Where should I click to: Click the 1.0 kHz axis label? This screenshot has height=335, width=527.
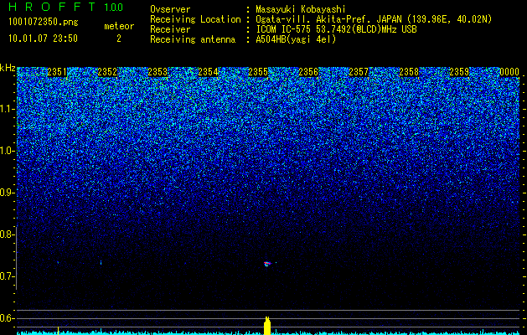click(7, 151)
